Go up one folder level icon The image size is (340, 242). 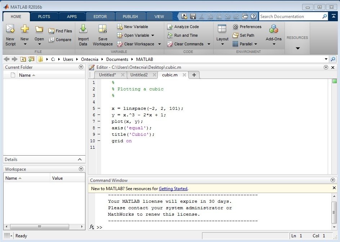(x=23, y=59)
